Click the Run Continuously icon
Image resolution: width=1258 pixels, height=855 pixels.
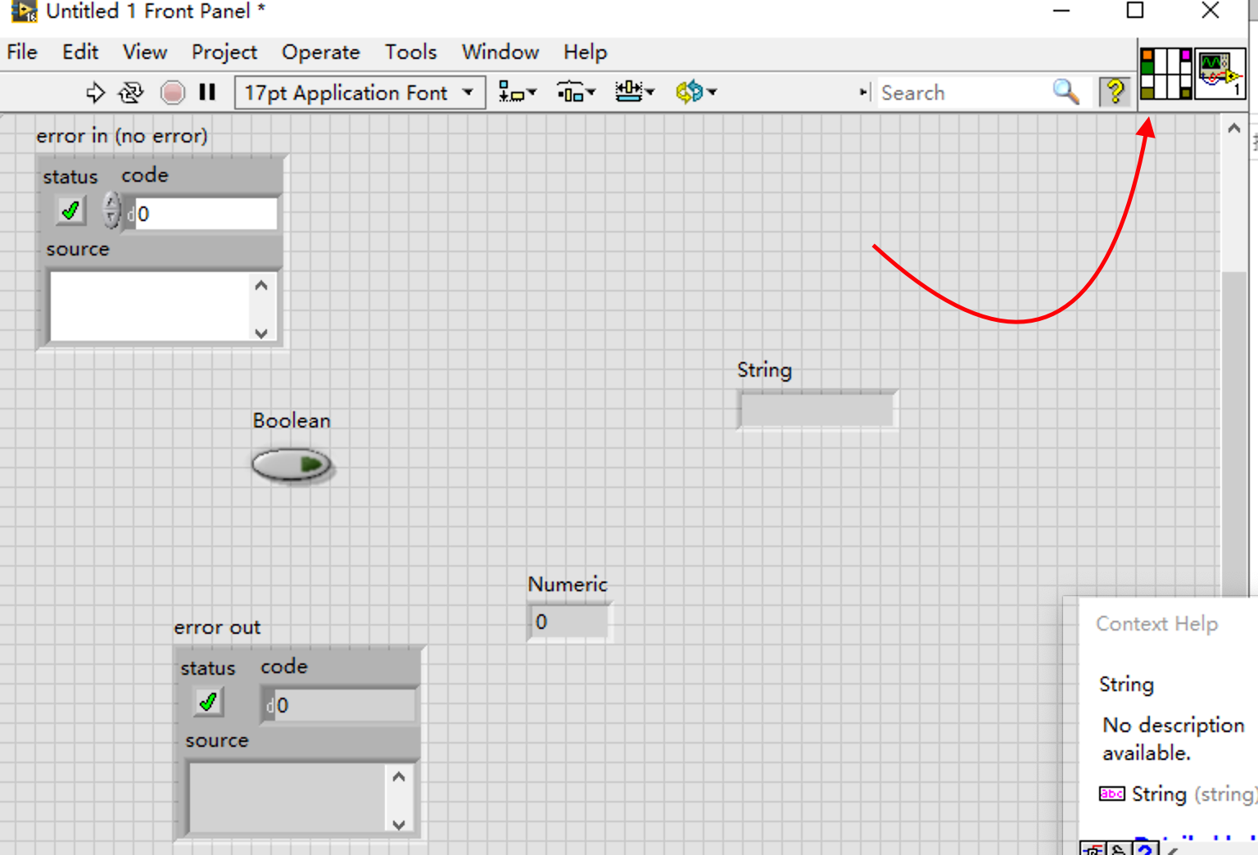(x=131, y=92)
